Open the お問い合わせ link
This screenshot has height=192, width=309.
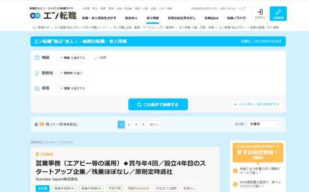click(x=227, y=9)
